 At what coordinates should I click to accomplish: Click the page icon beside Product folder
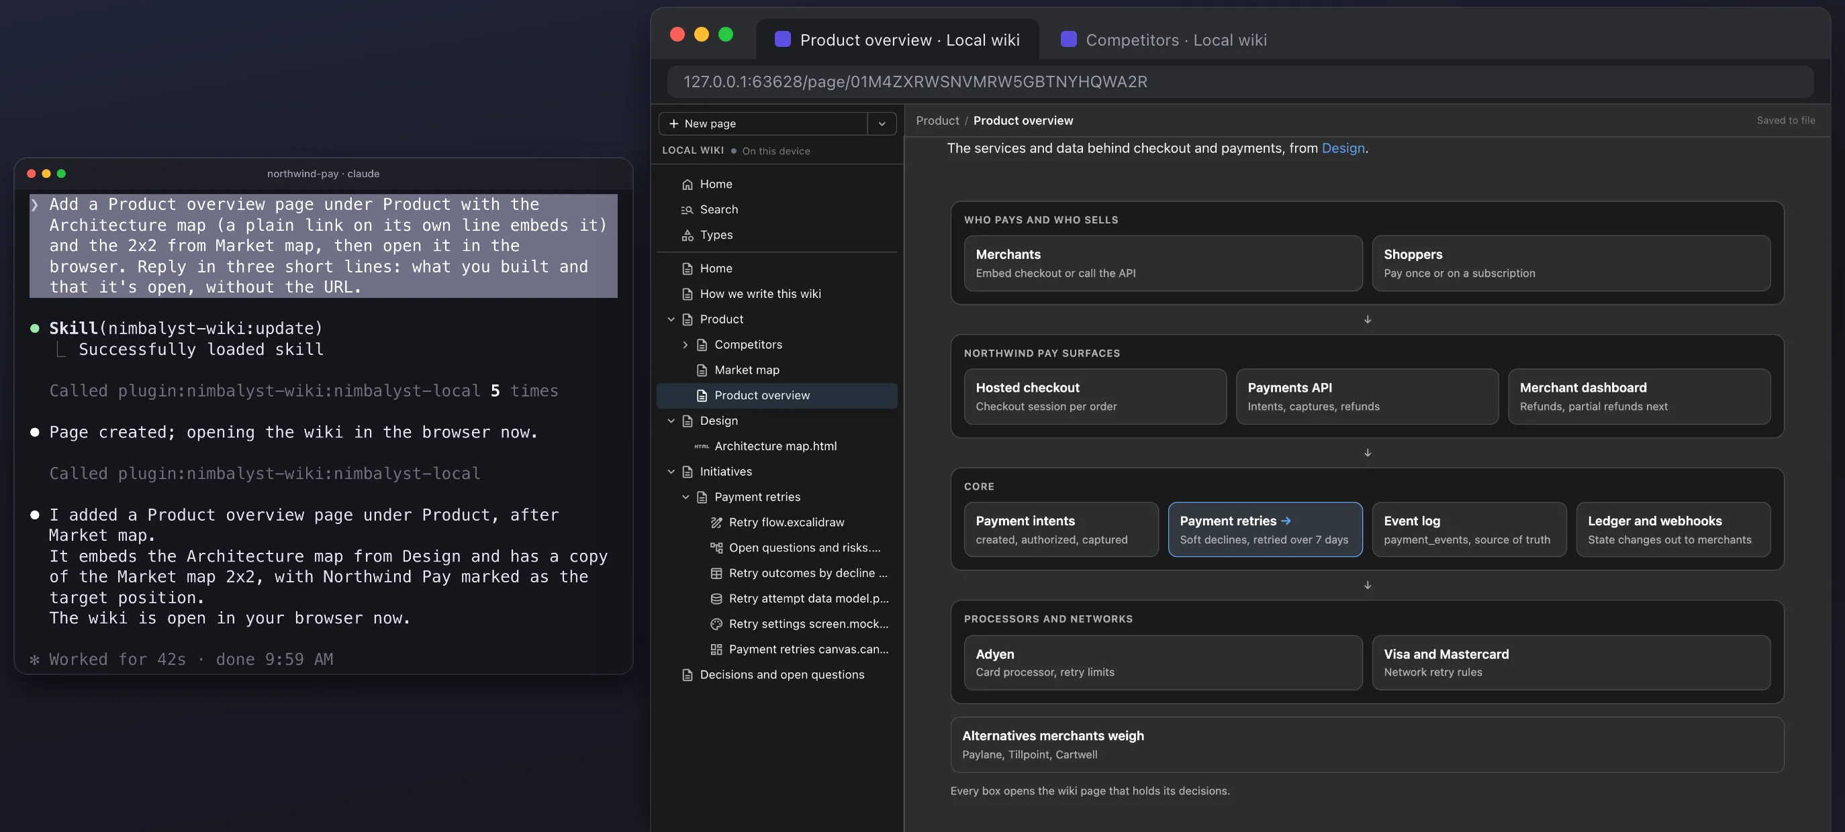pyautogui.click(x=687, y=319)
